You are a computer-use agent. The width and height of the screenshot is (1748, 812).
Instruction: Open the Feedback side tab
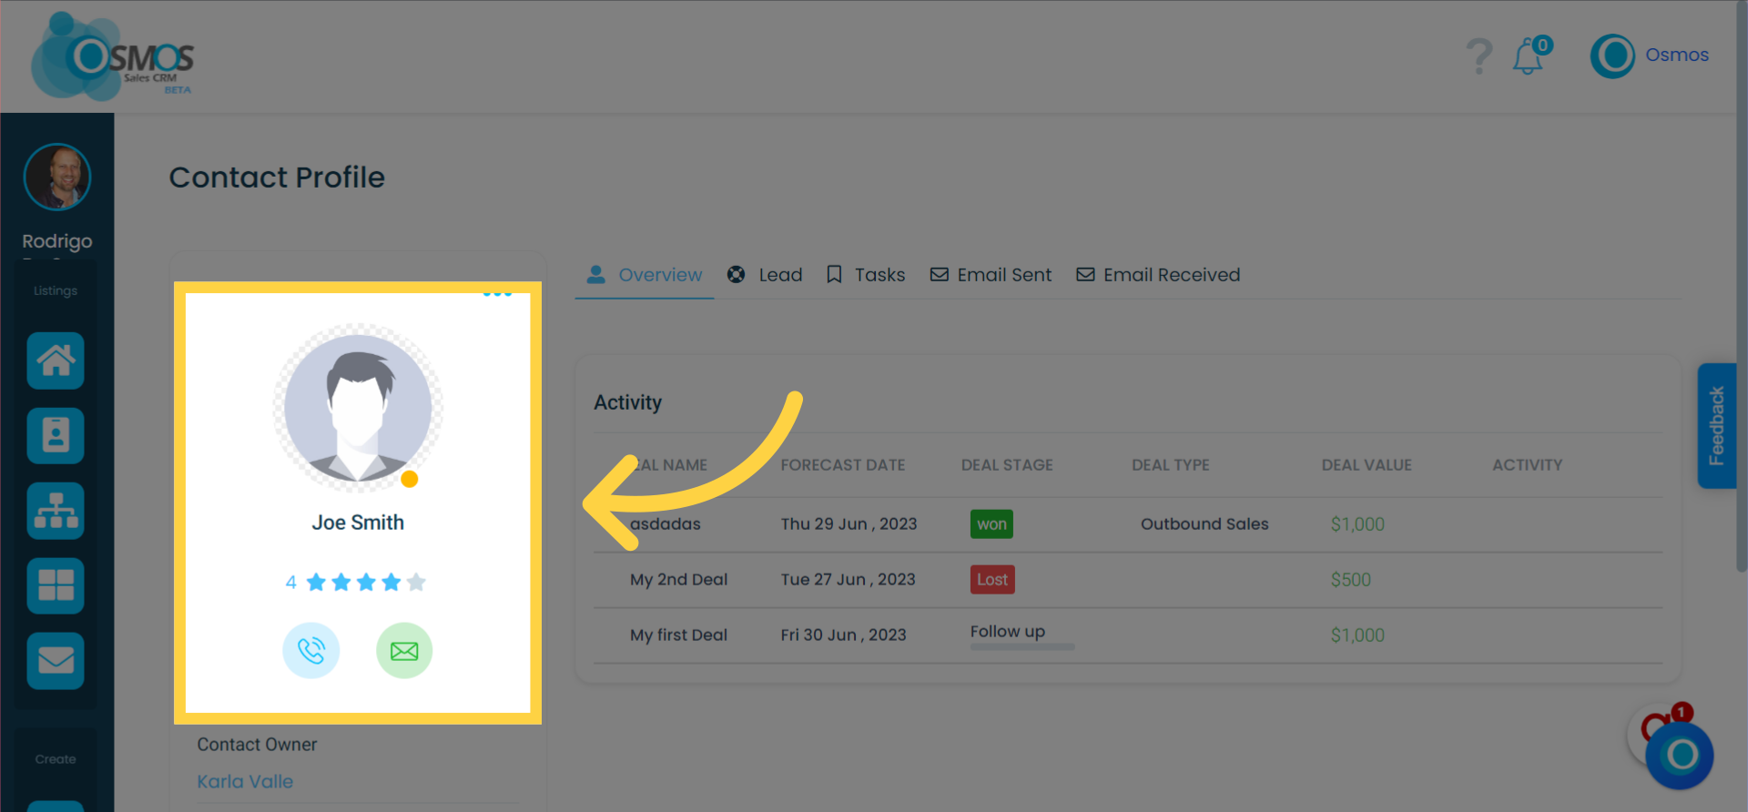pos(1717,425)
